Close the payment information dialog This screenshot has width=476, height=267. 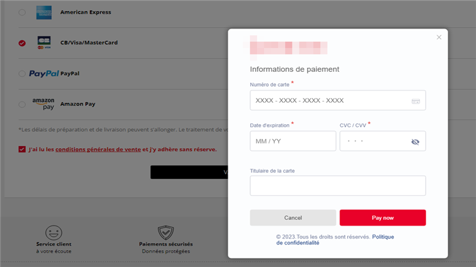click(439, 37)
